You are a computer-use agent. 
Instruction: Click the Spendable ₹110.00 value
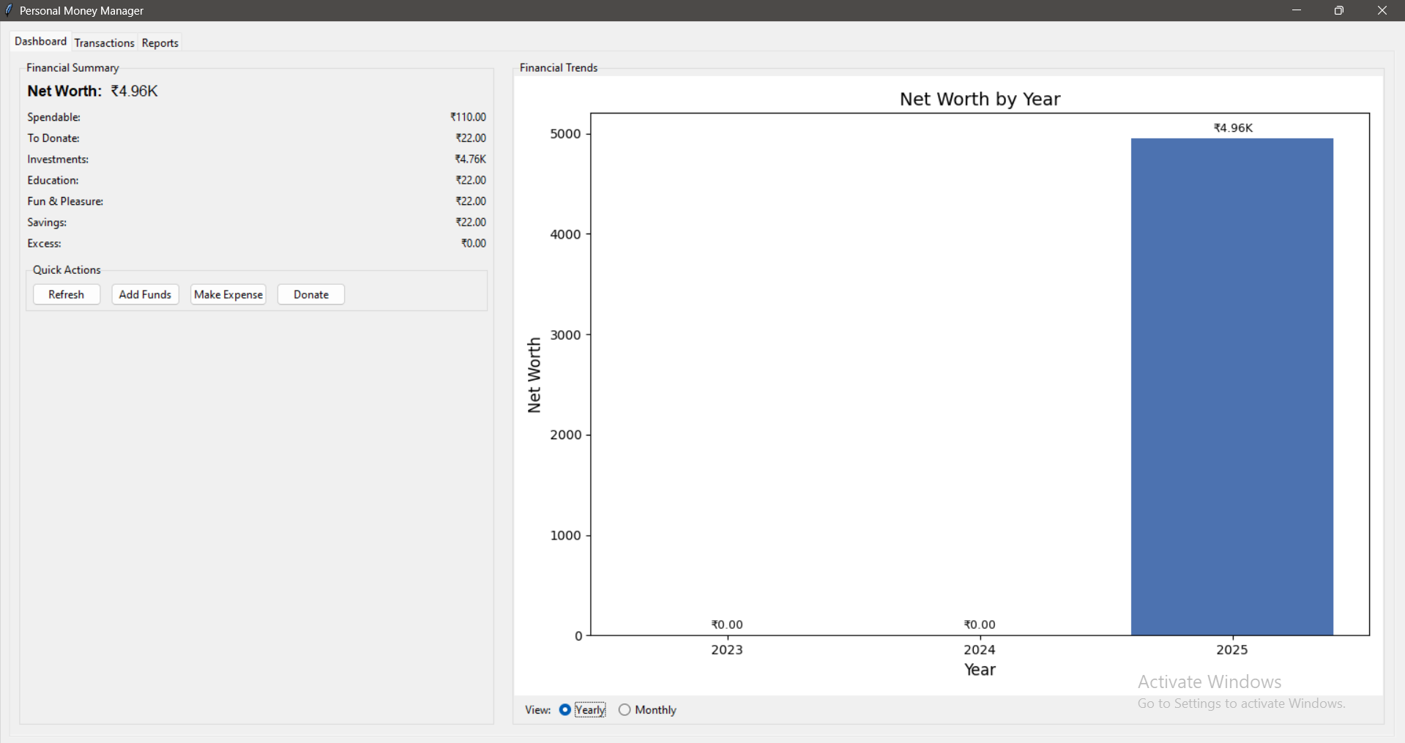[468, 117]
